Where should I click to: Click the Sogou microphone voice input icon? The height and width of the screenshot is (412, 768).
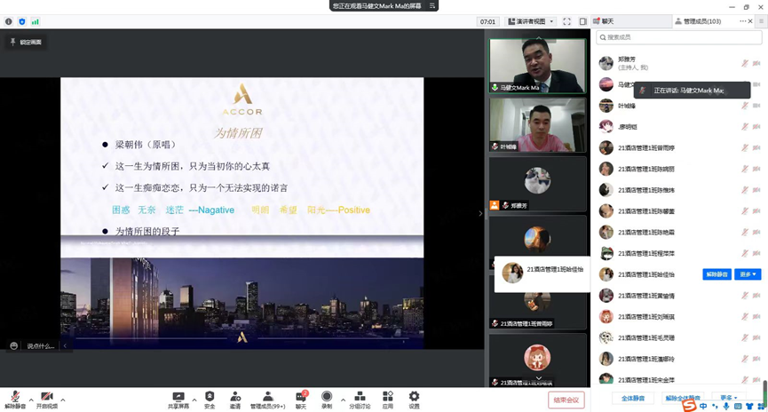tap(726, 406)
